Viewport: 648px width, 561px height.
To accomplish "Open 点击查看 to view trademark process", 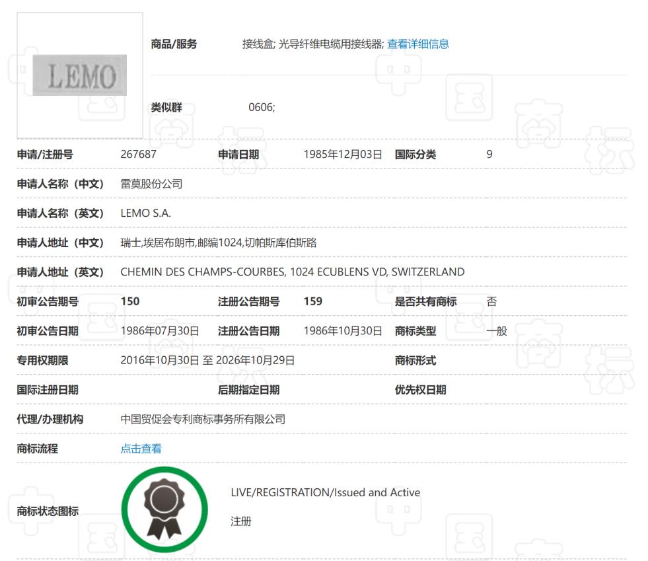I will (x=140, y=448).
